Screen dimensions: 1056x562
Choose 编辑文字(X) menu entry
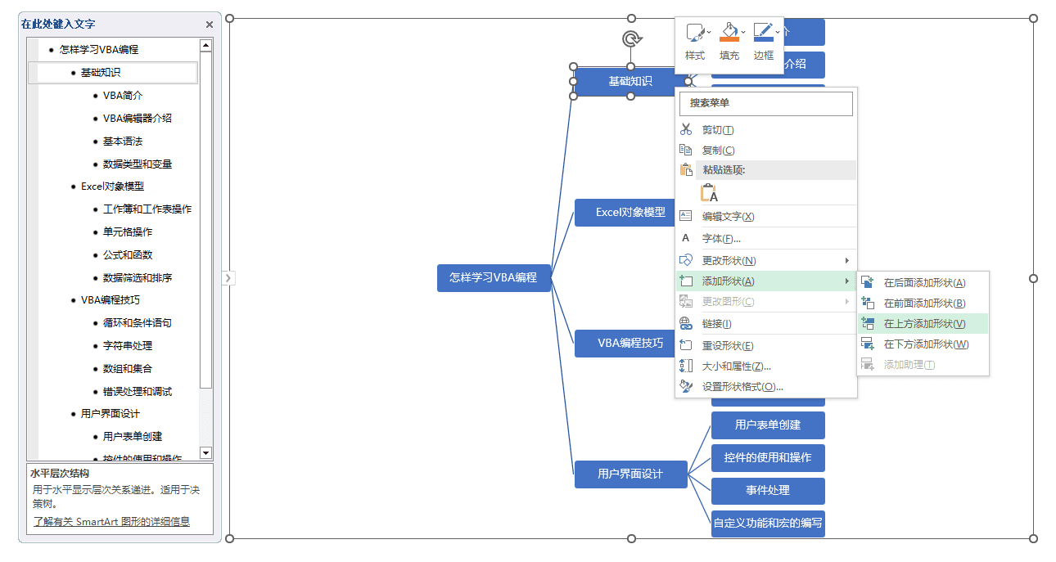click(766, 216)
